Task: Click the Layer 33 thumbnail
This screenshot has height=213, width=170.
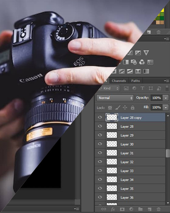Action: tap(112, 170)
